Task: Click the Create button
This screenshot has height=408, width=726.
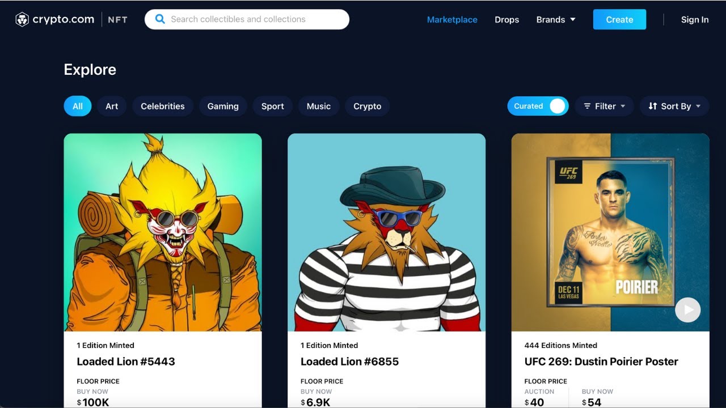Action: (619, 19)
